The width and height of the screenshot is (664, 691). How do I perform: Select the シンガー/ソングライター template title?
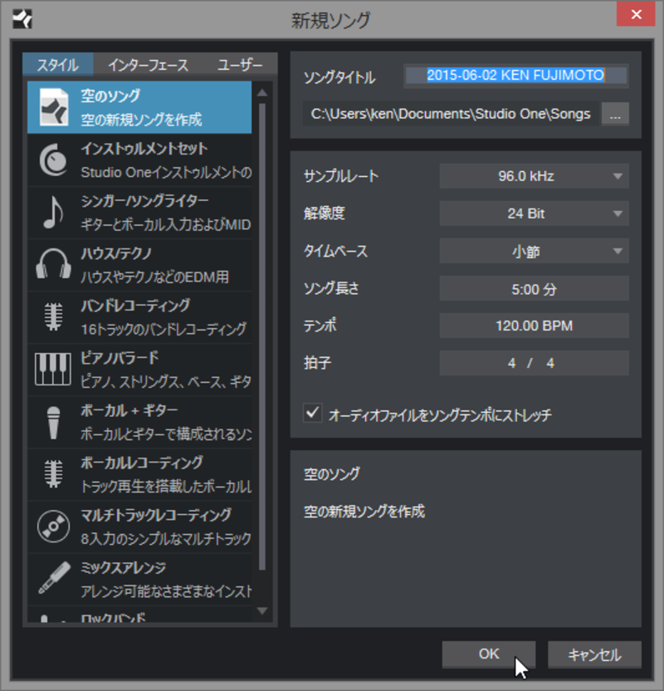click(144, 201)
